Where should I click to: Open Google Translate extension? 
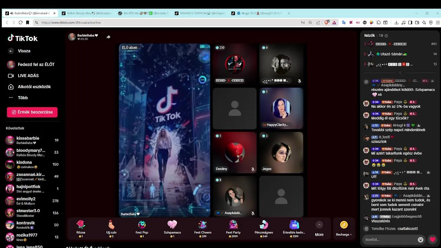point(343,22)
